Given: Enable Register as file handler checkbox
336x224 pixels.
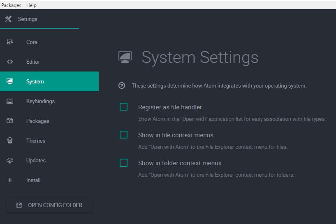Looking at the screenshot, I should pyautogui.click(x=123, y=106).
